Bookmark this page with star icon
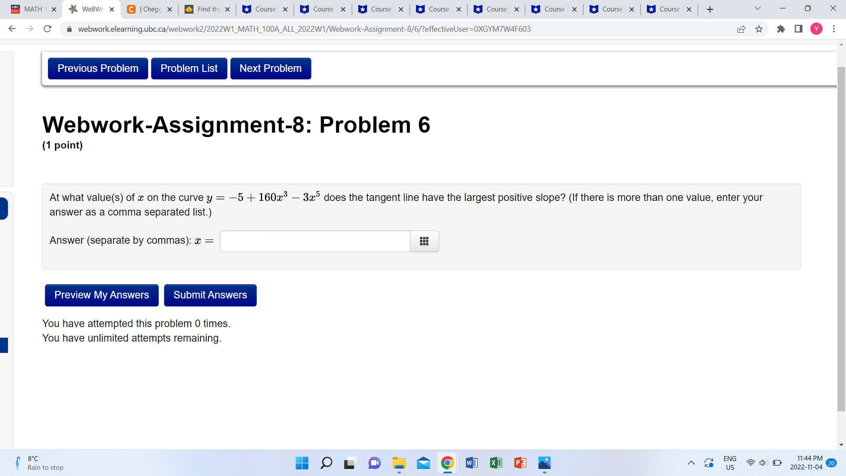 [x=759, y=29]
